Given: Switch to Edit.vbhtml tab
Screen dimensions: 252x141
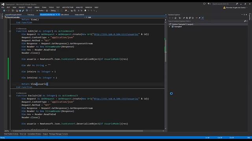Looking at the screenshot, I should [x=65, y=14].
